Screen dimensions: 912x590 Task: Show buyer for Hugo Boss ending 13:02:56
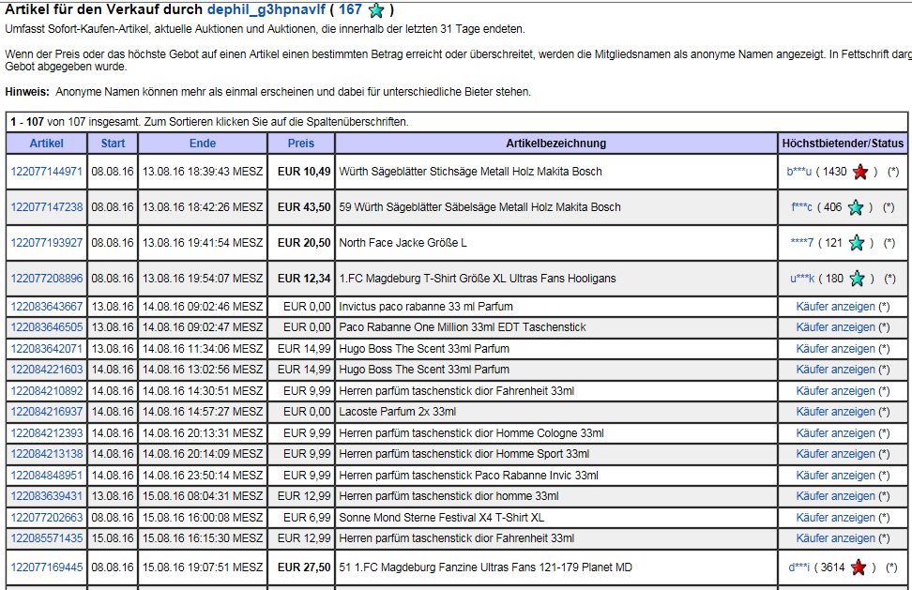pos(835,370)
